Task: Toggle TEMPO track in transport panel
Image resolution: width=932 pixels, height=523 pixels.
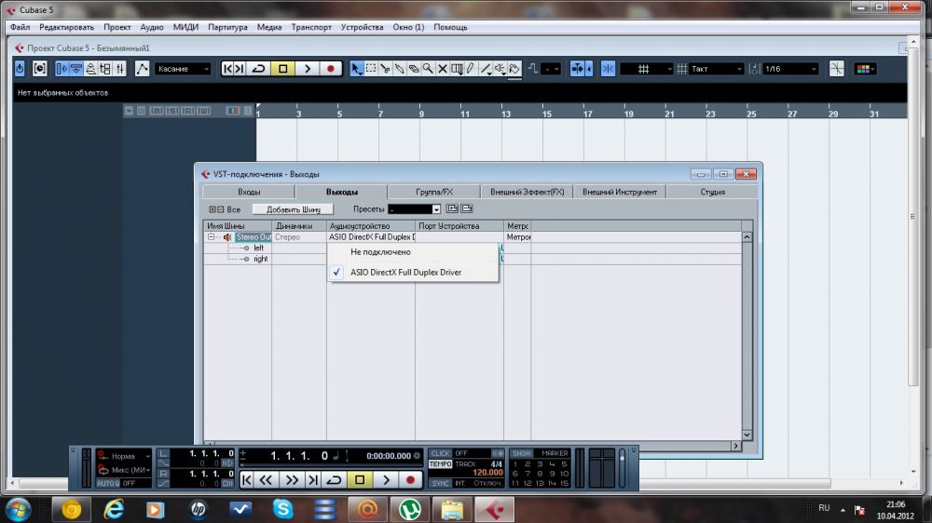Action: point(441,463)
